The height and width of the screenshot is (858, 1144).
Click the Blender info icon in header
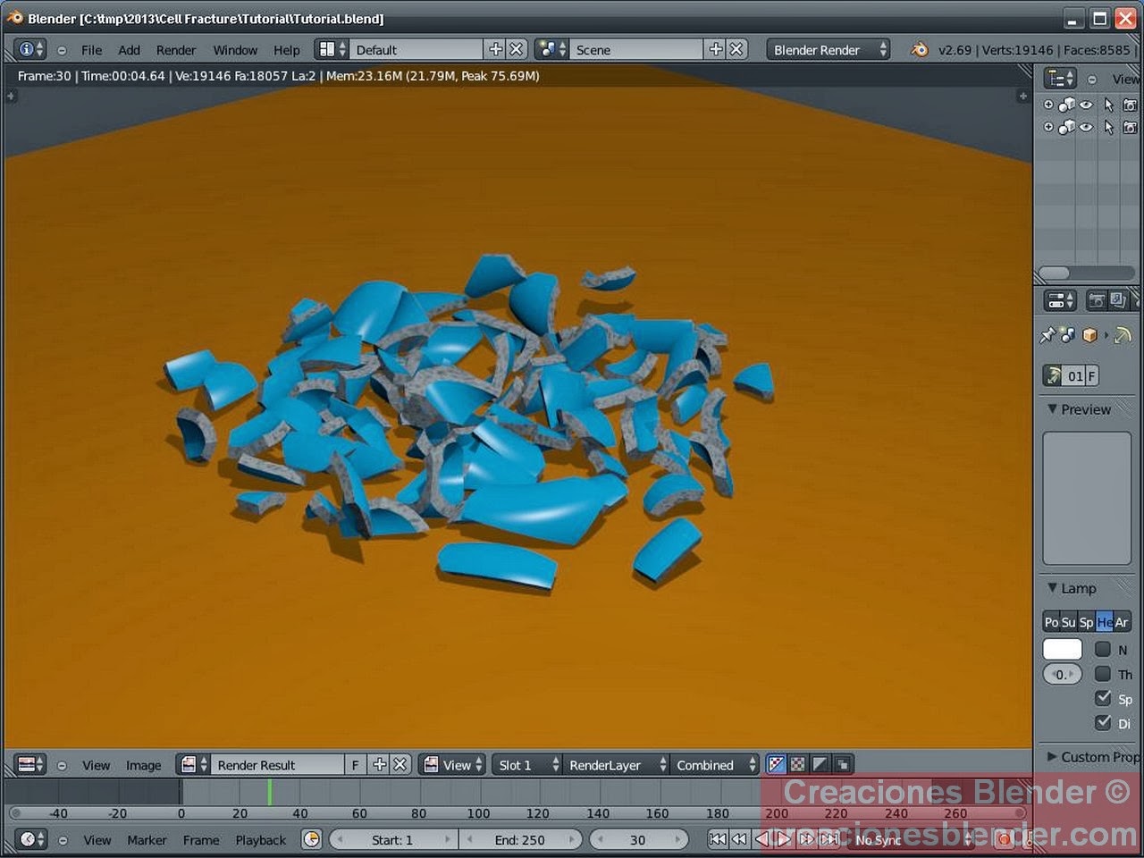(25, 49)
